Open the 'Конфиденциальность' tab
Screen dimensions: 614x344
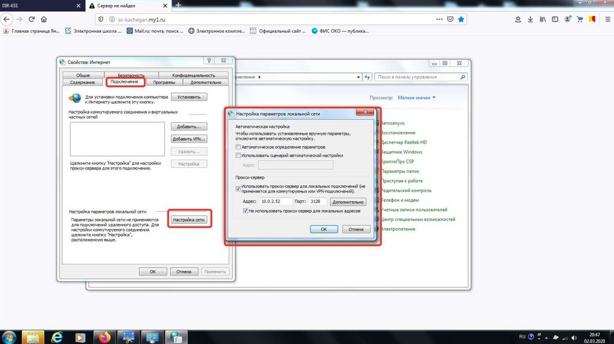tap(193, 76)
